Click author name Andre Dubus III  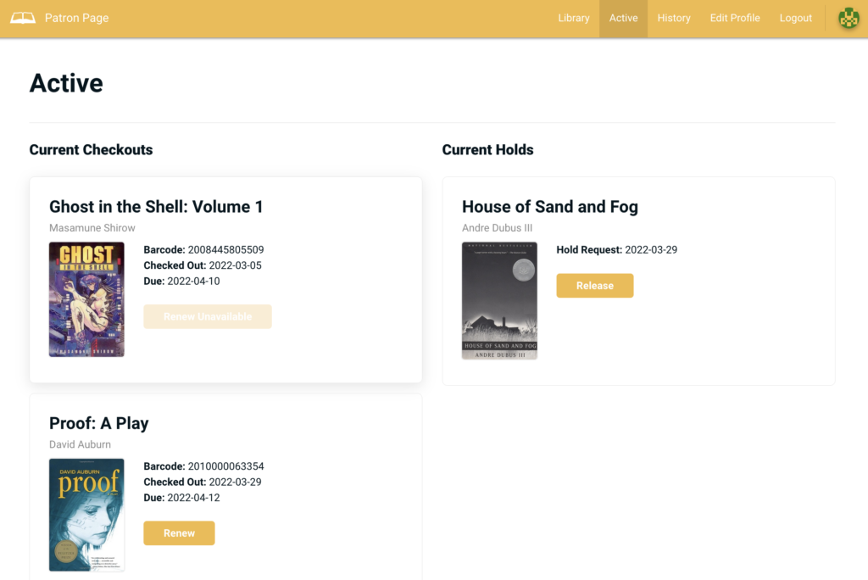[x=497, y=228]
